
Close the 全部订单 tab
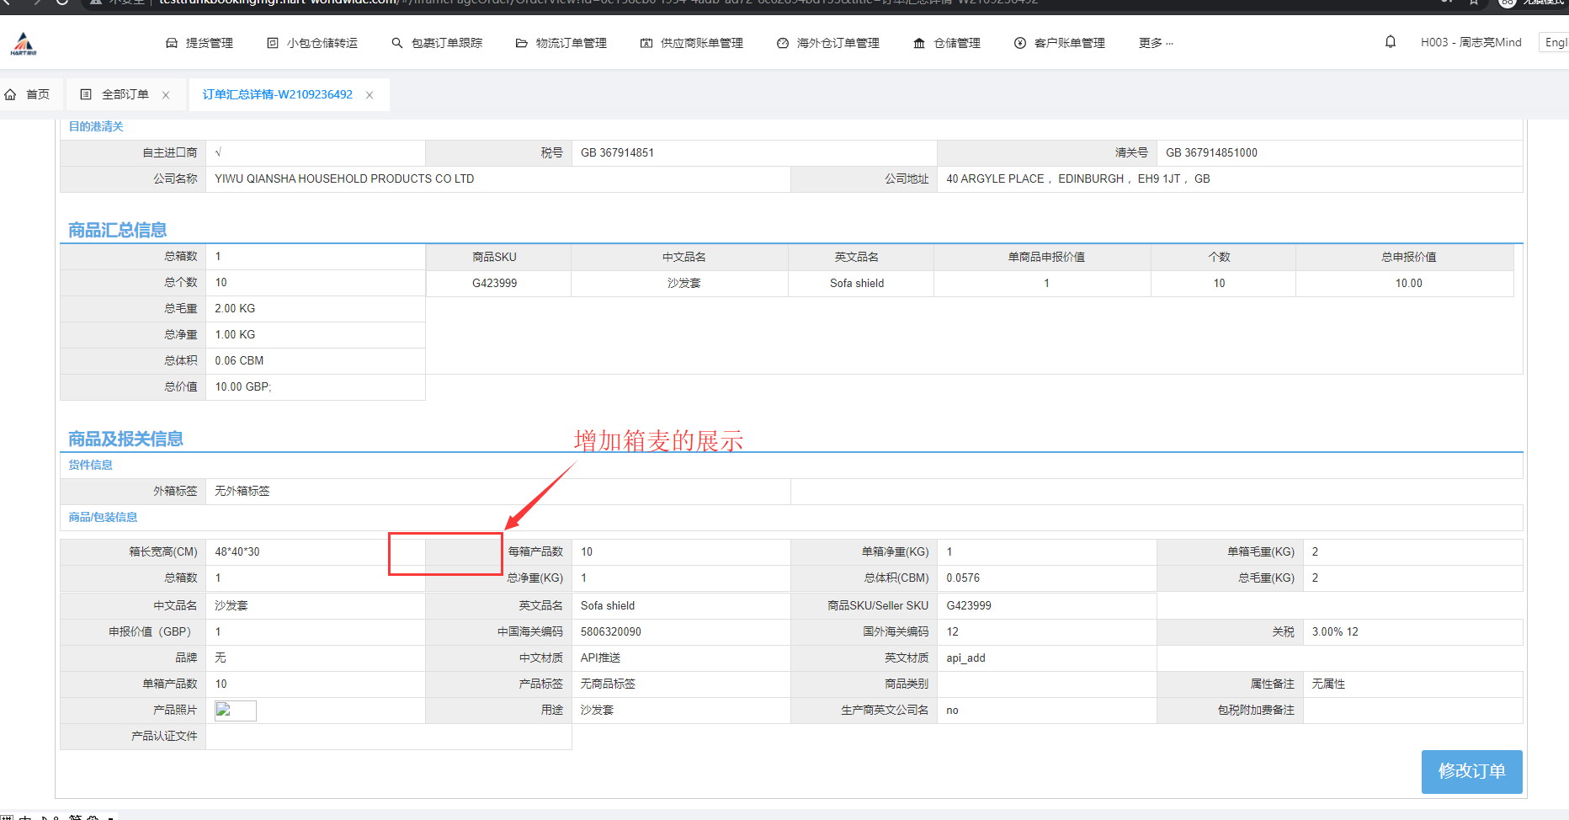166,95
